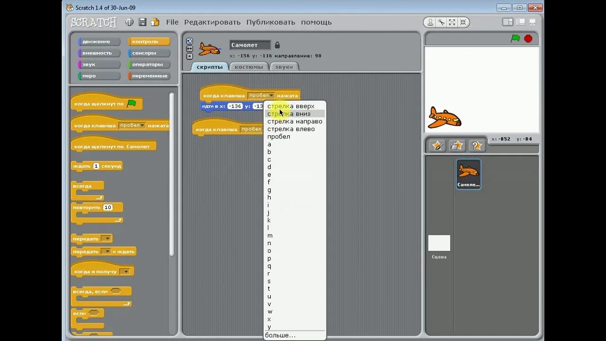Open the Помощь menu
This screenshot has width=606, height=341.
(x=316, y=22)
